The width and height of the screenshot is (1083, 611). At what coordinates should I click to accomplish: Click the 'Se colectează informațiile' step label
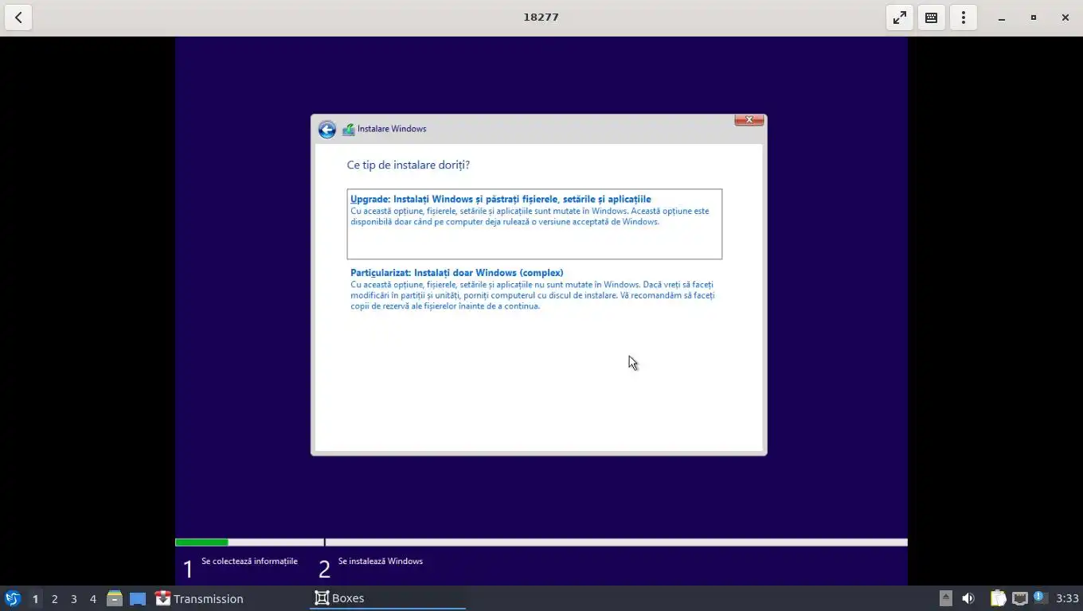[x=249, y=561]
